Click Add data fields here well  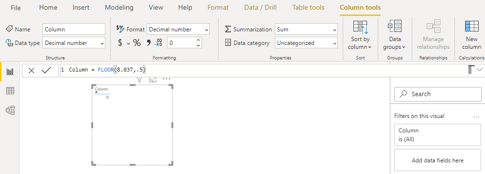(438, 160)
